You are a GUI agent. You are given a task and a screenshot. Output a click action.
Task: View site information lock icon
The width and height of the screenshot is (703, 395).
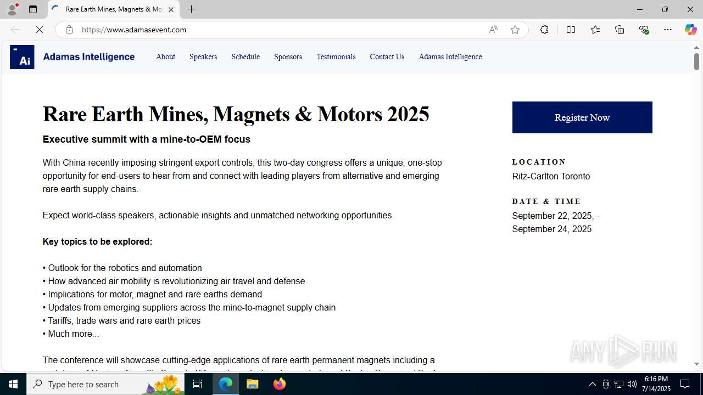click(x=69, y=30)
